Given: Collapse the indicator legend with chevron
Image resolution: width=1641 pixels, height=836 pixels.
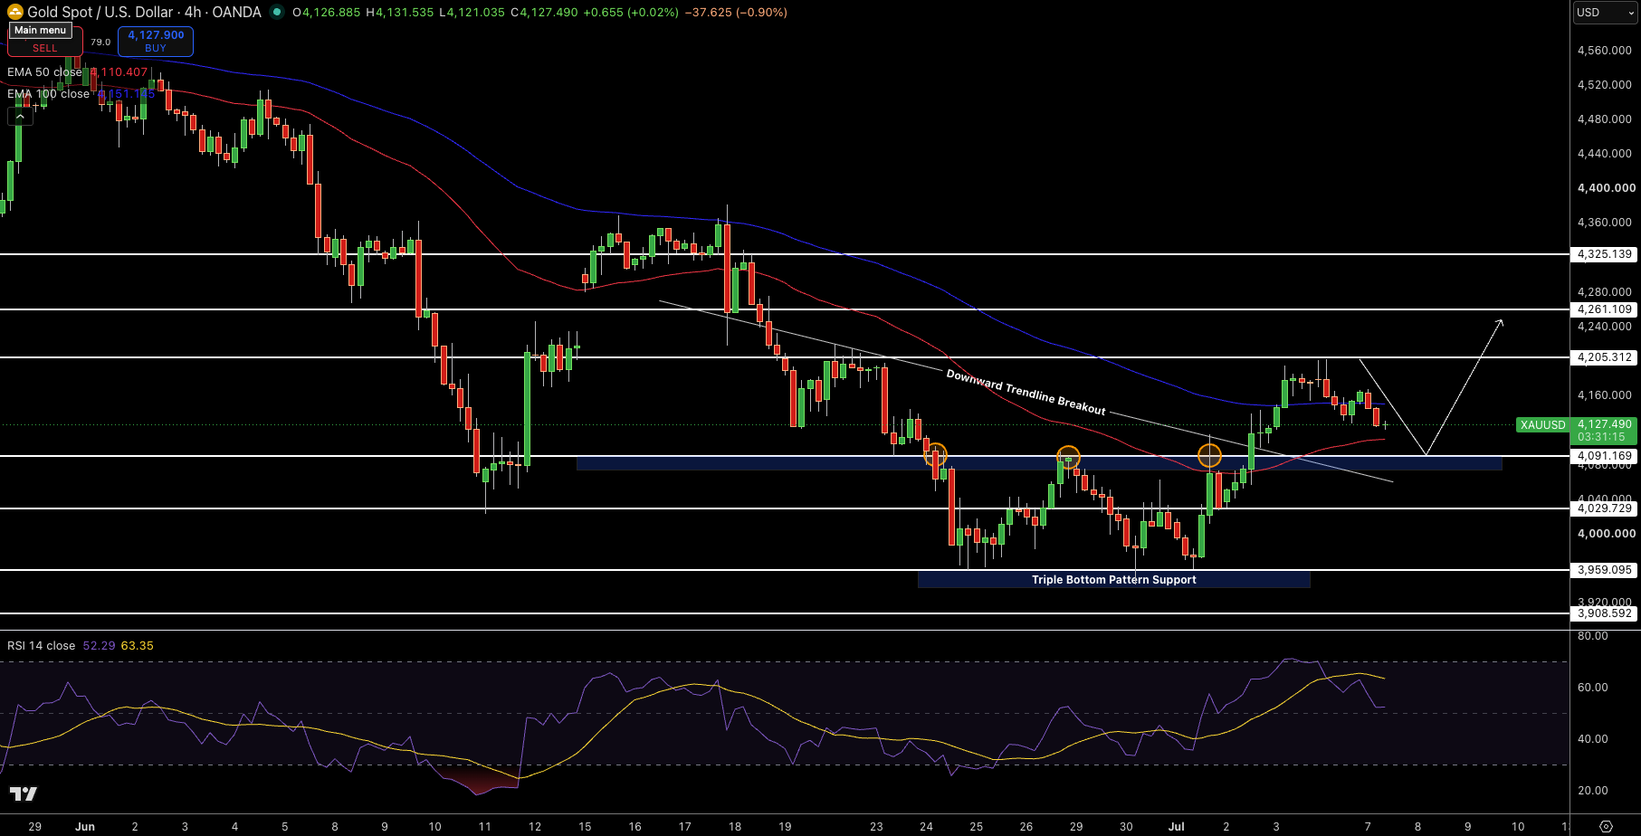Looking at the screenshot, I should click(x=20, y=116).
